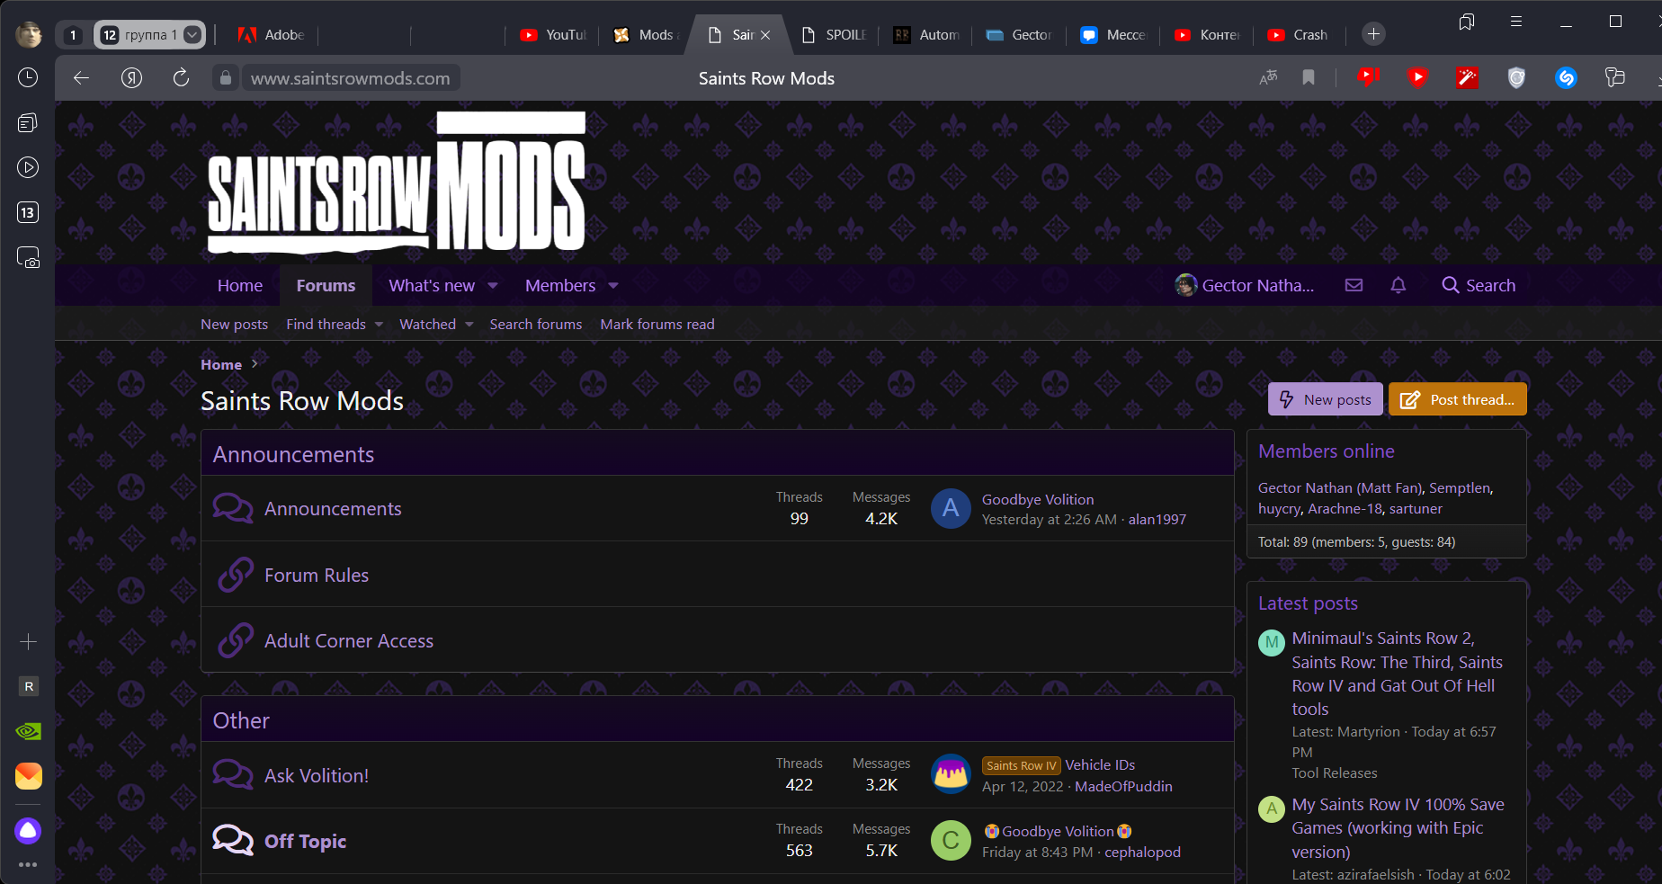Switch to the Adobe tab
The width and height of the screenshot is (1662, 884).
(x=273, y=35)
